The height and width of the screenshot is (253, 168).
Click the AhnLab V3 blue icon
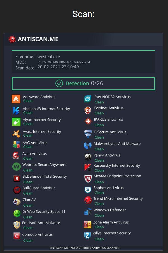[x=16, y=110]
